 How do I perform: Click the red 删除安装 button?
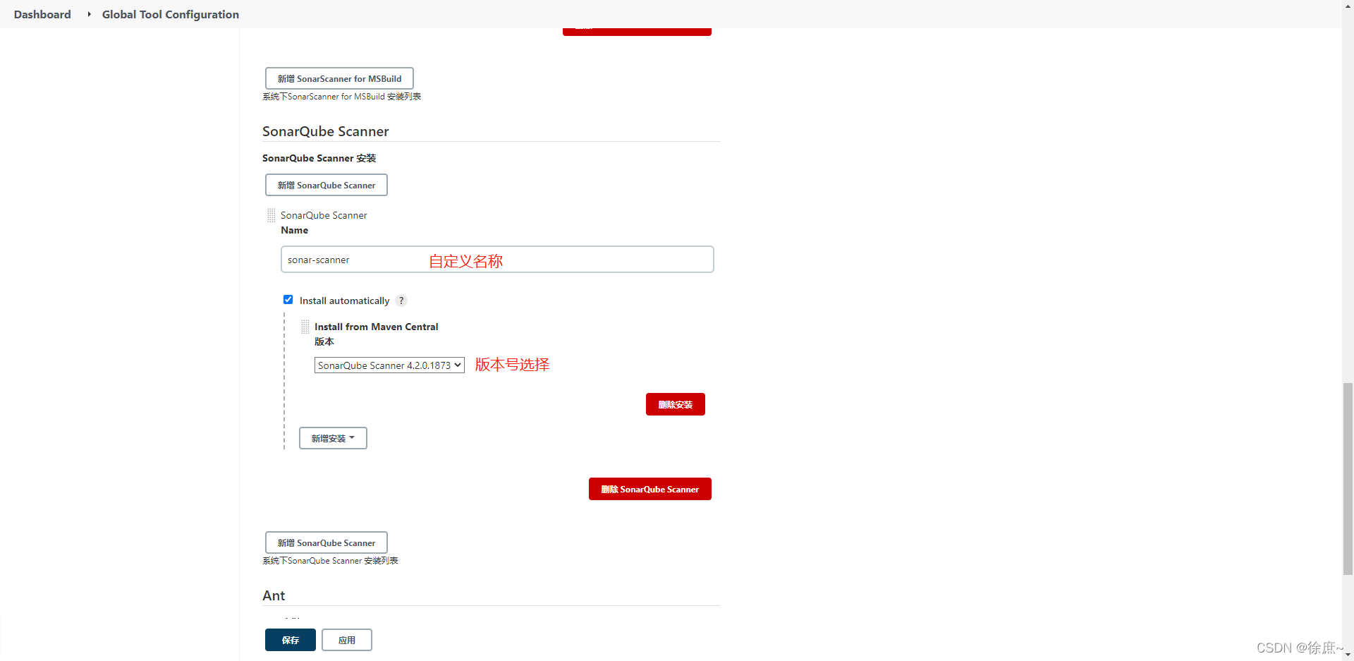click(x=676, y=404)
